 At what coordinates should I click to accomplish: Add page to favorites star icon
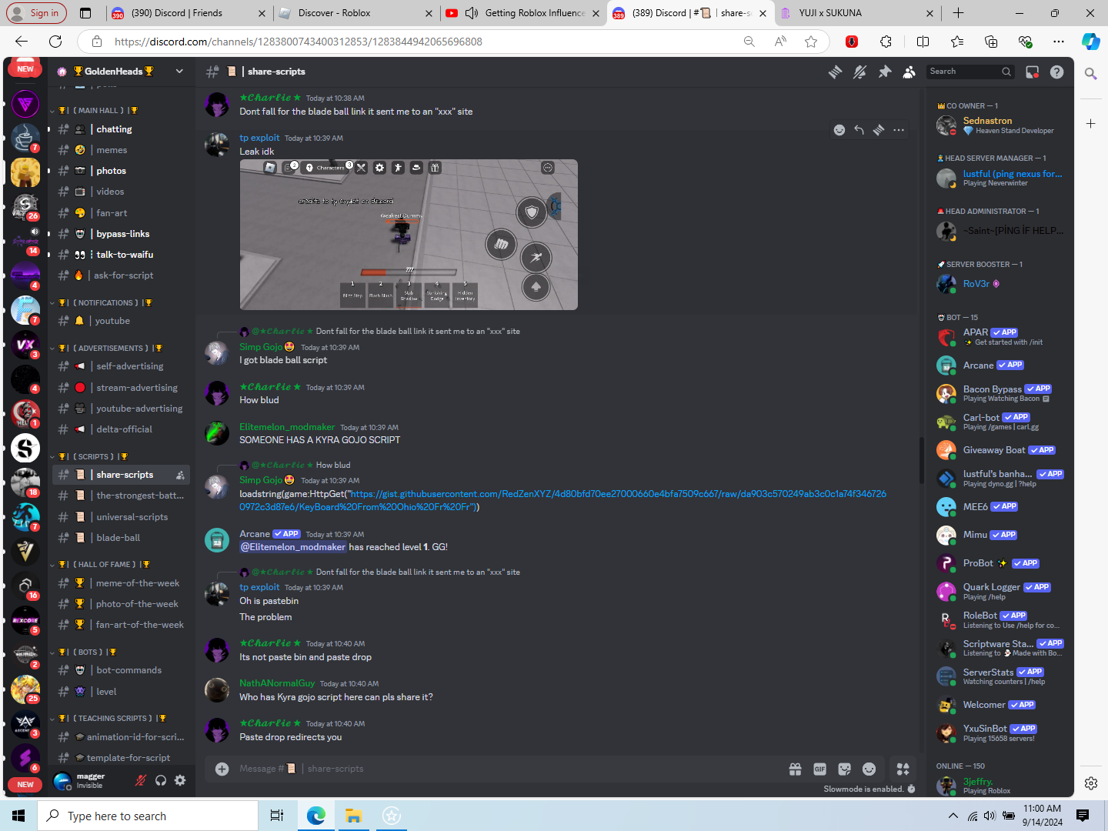point(811,42)
